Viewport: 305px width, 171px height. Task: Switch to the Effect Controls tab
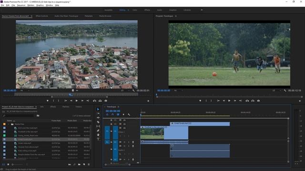coord(42,16)
